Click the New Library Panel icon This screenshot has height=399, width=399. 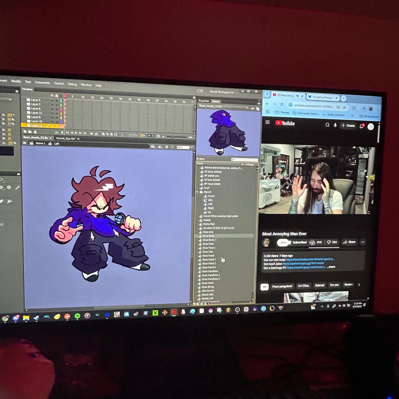tap(257, 109)
